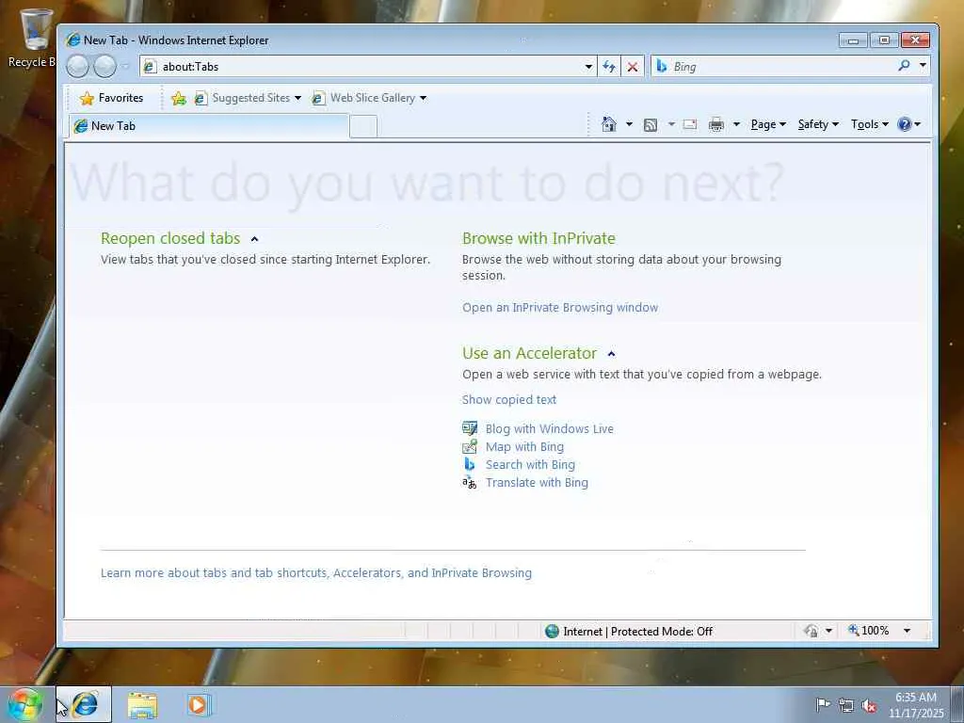Open Suggested Sites favorites item
The image size is (964, 723).
click(x=248, y=98)
